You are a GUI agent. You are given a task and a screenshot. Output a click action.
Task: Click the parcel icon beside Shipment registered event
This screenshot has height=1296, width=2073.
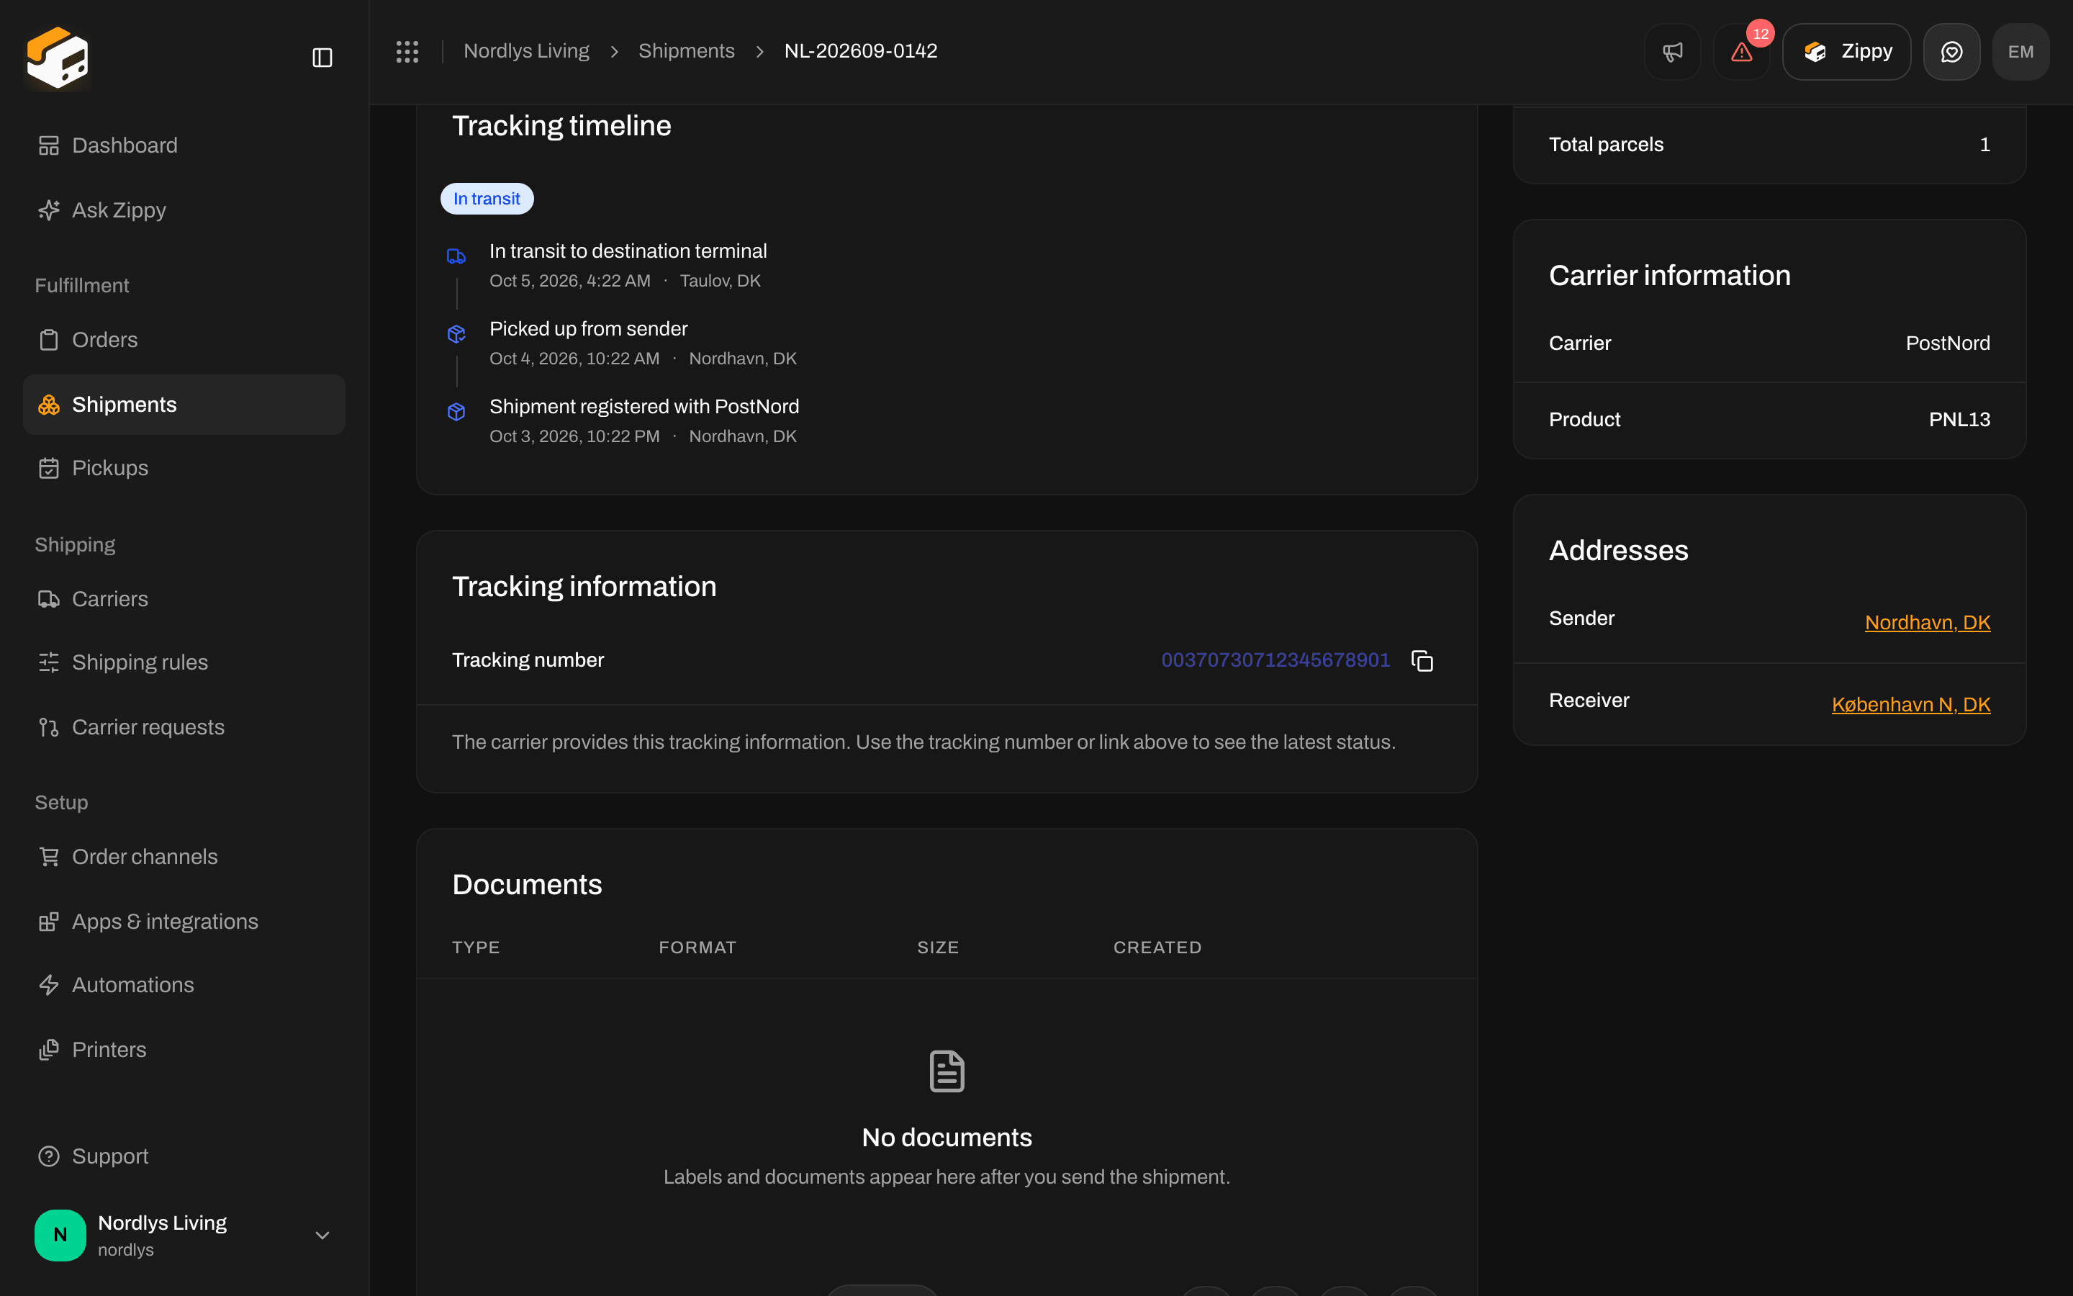click(456, 411)
